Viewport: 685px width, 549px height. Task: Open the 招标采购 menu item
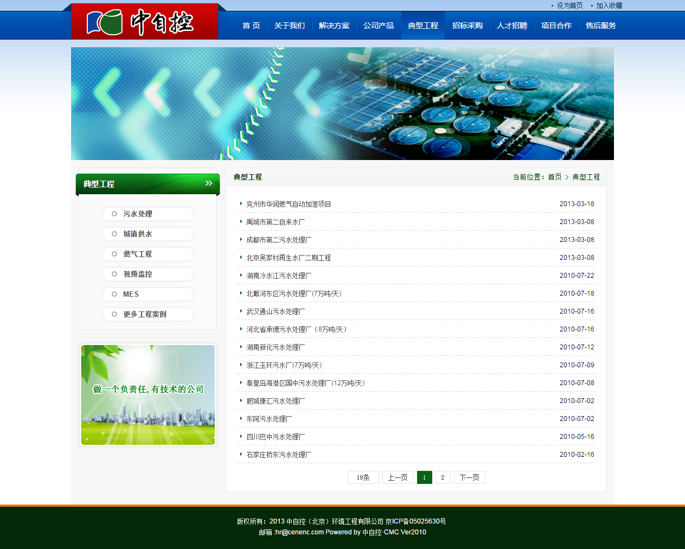[467, 25]
